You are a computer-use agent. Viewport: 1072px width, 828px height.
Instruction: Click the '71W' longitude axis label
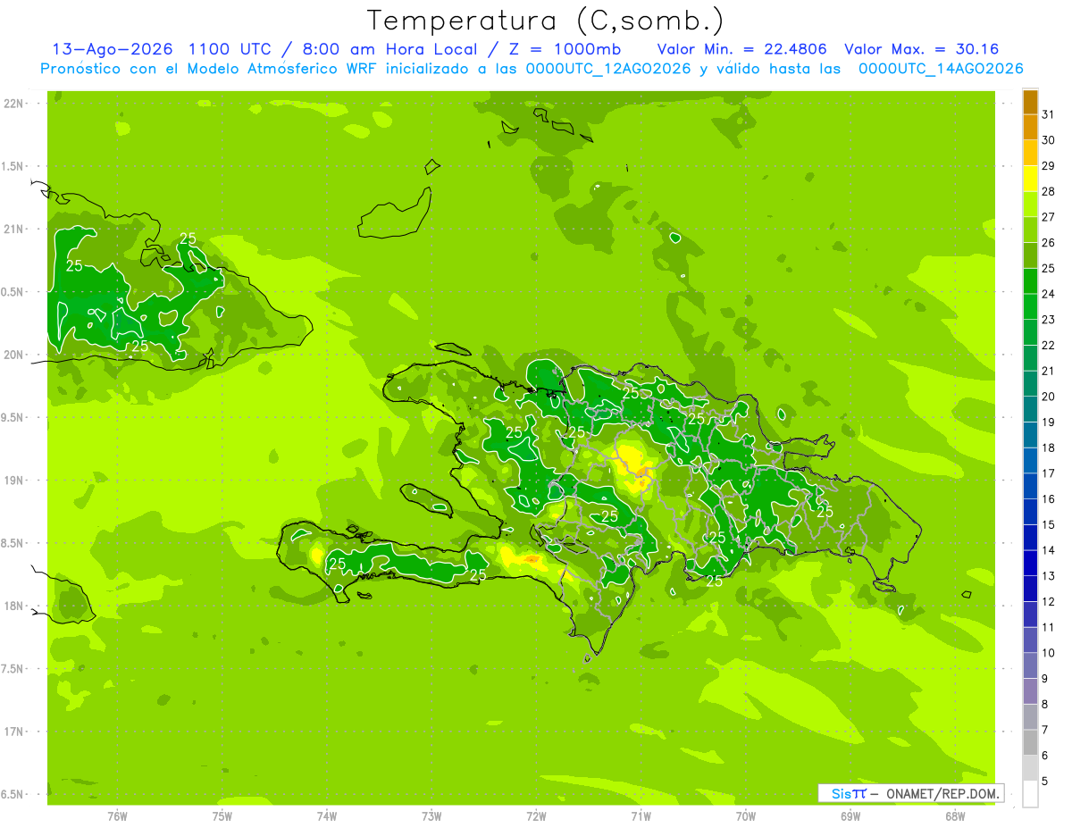[x=641, y=816]
